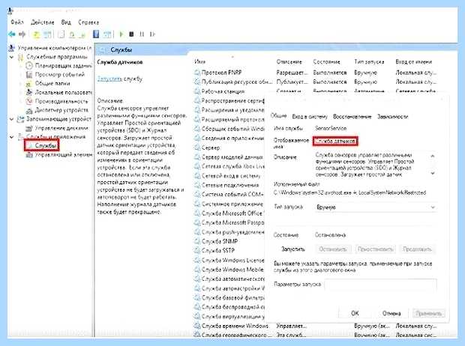Click the Export list toolbar icon
This screenshot has width=465, height=346.
point(83,34)
